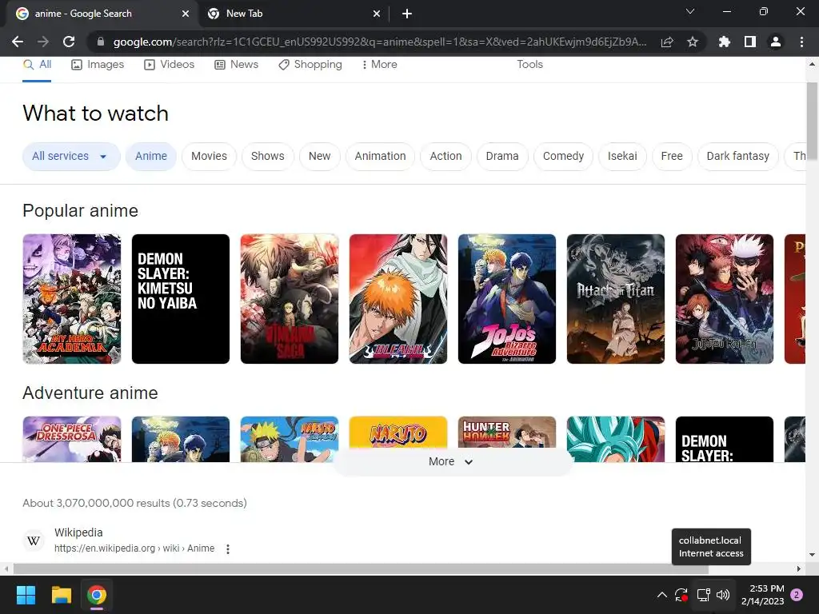Open the Chrome profile icon
819x614 pixels.
776,42
